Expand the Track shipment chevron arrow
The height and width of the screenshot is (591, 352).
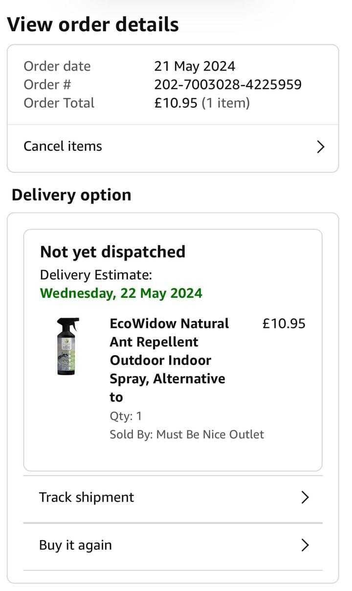(305, 498)
